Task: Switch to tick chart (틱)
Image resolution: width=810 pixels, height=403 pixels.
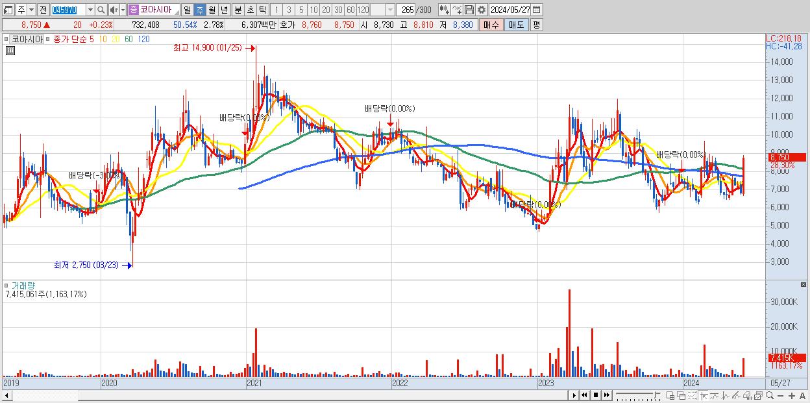Action: click(262, 10)
